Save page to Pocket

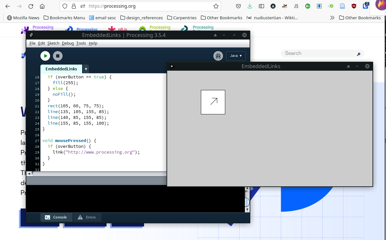pyautogui.click(x=238, y=6)
